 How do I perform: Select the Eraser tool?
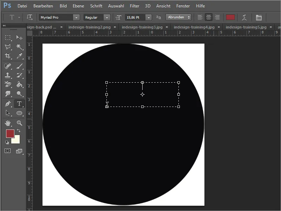[x=7, y=84]
